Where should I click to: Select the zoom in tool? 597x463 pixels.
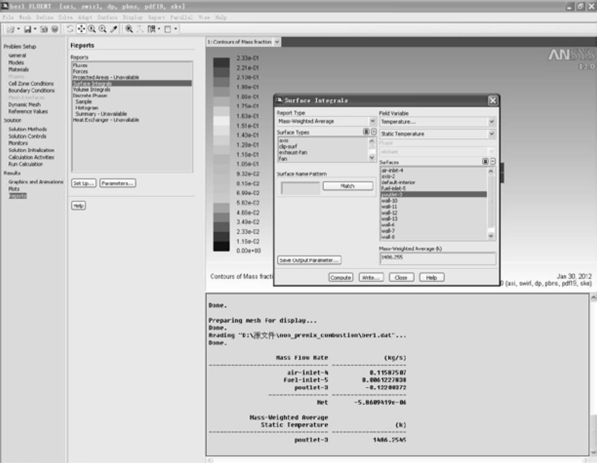pos(92,29)
